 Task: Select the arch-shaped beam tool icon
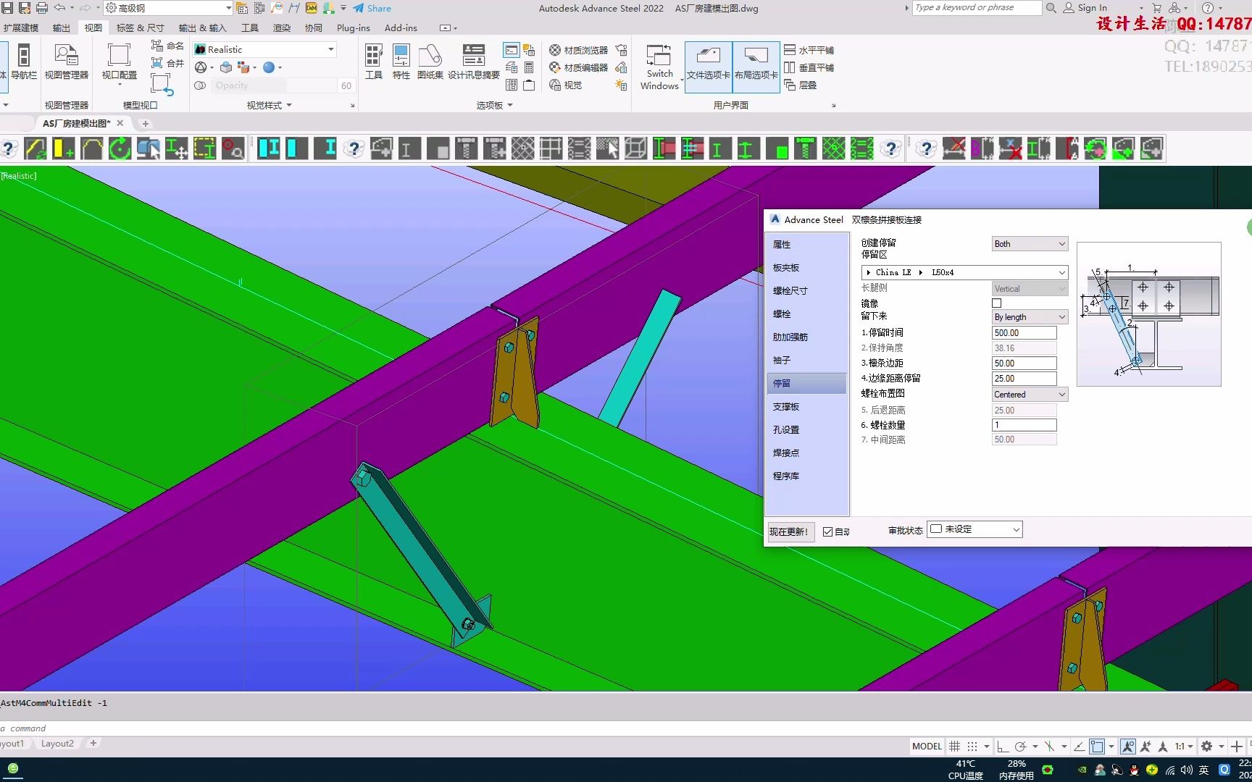coord(92,149)
